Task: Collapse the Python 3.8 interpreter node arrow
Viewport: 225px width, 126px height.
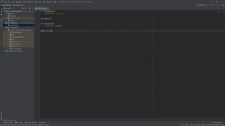Action: (x=6, y=30)
